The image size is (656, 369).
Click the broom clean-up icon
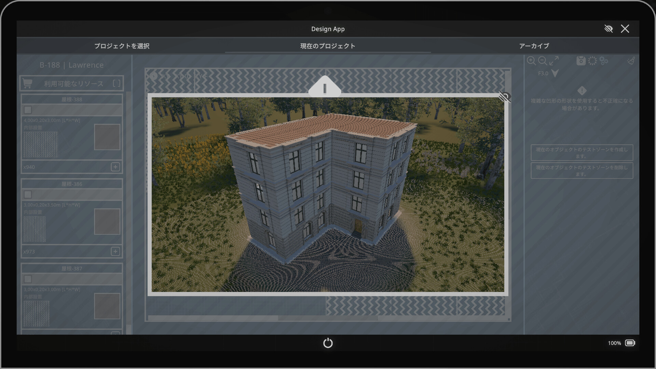[x=631, y=61]
